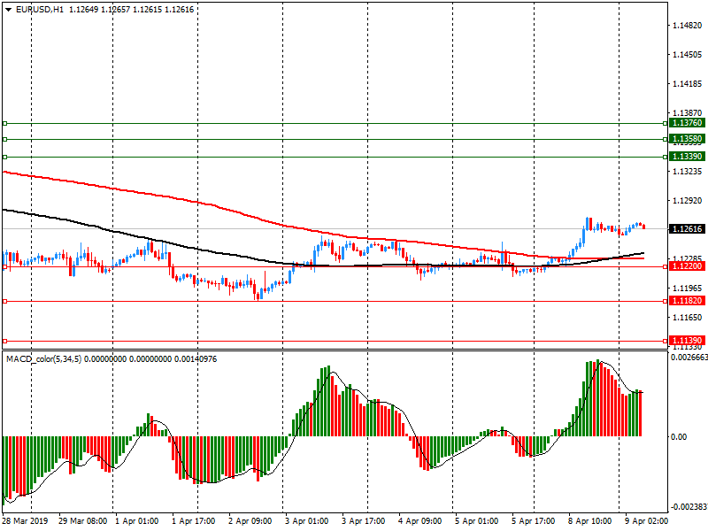Click the 5 Apr 17:00 time axis label
Viewport: 708px width, 531px height.
click(532, 521)
